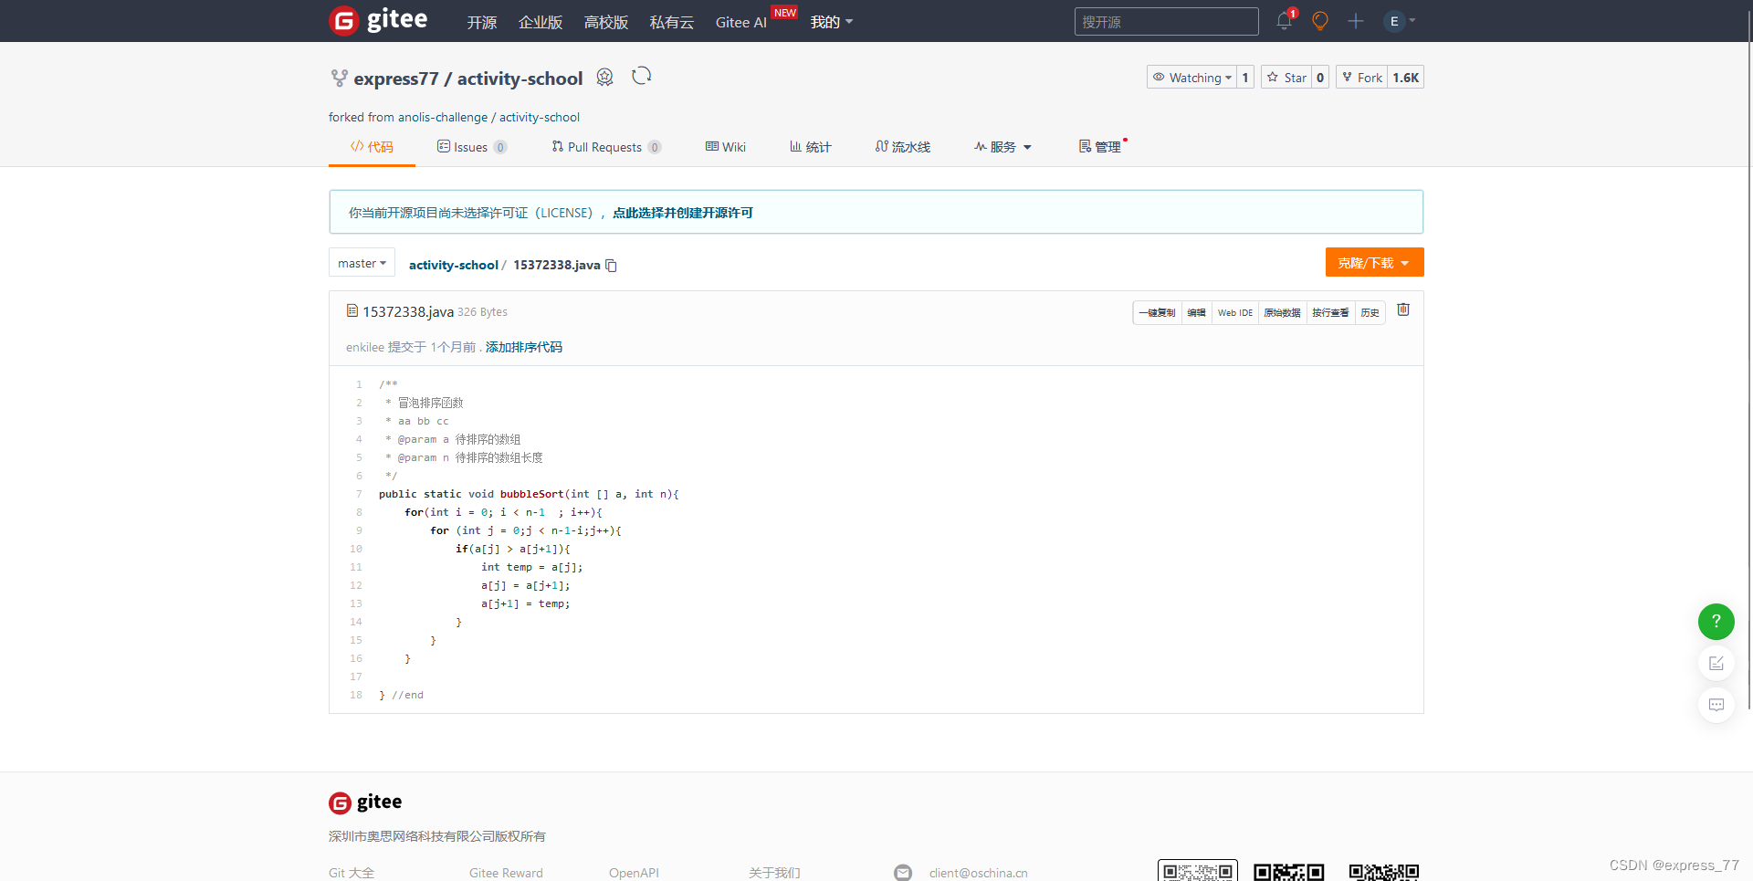Switch to the 代码 tab
This screenshot has height=881, width=1753.
[x=372, y=147]
